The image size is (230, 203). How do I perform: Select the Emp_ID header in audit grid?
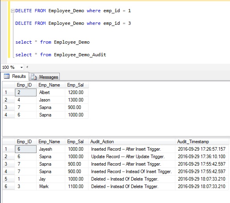[26, 142]
